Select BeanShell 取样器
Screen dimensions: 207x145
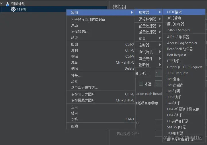tap(184, 49)
